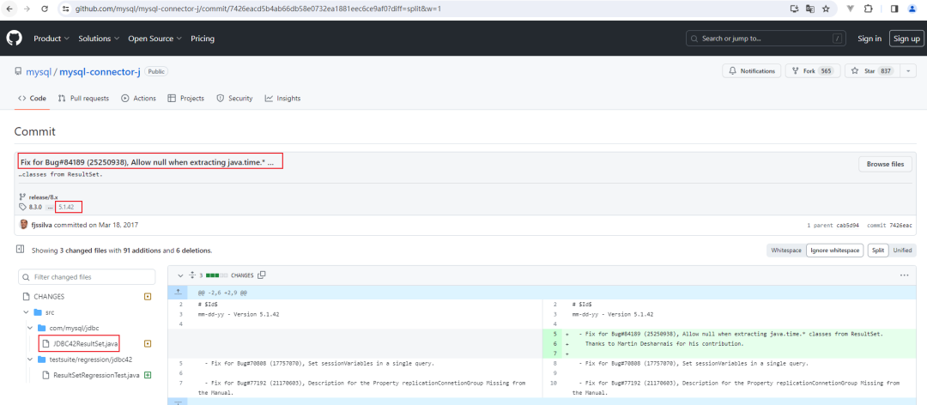Open parent commit cab5d94

point(848,226)
